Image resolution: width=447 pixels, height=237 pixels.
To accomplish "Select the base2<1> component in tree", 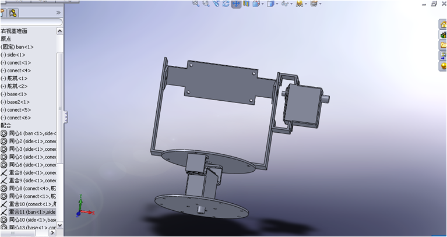I will [17, 102].
